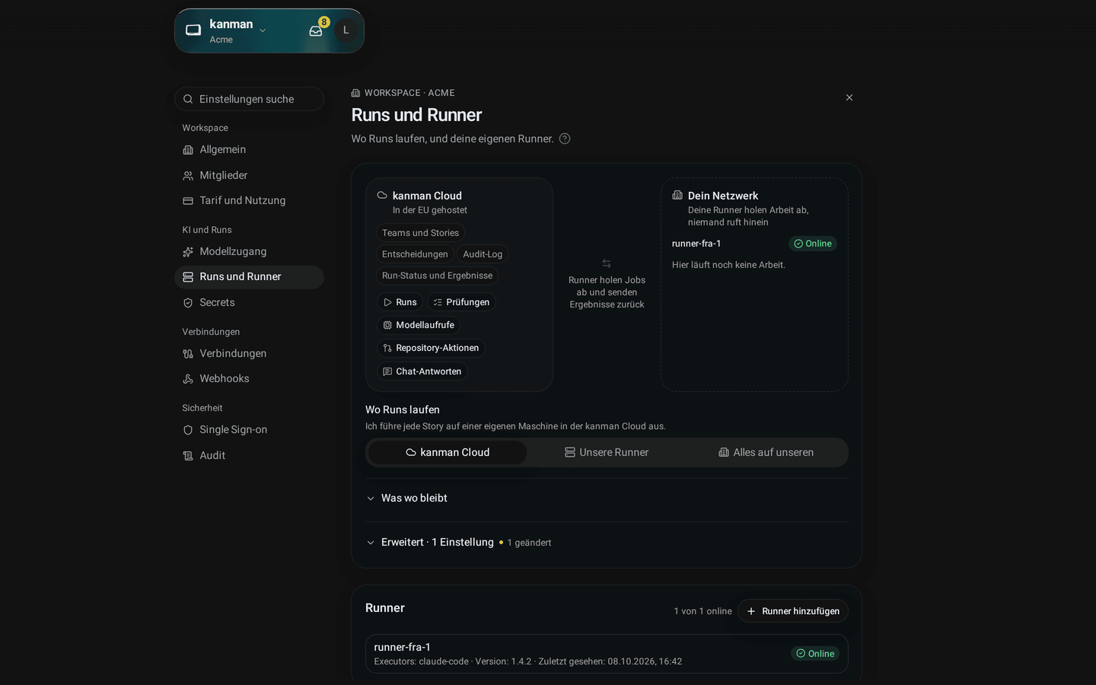The width and height of the screenshot is (1096, 685).
Task: Open Verbindungen settings item
Action: (249, 354)
